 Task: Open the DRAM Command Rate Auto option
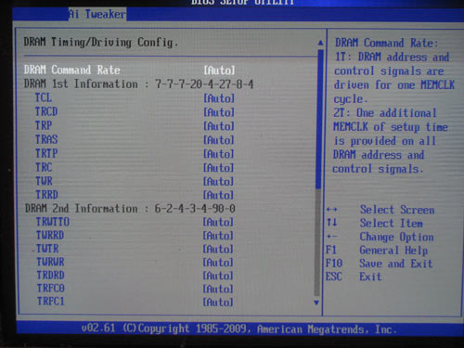(219, 71)
